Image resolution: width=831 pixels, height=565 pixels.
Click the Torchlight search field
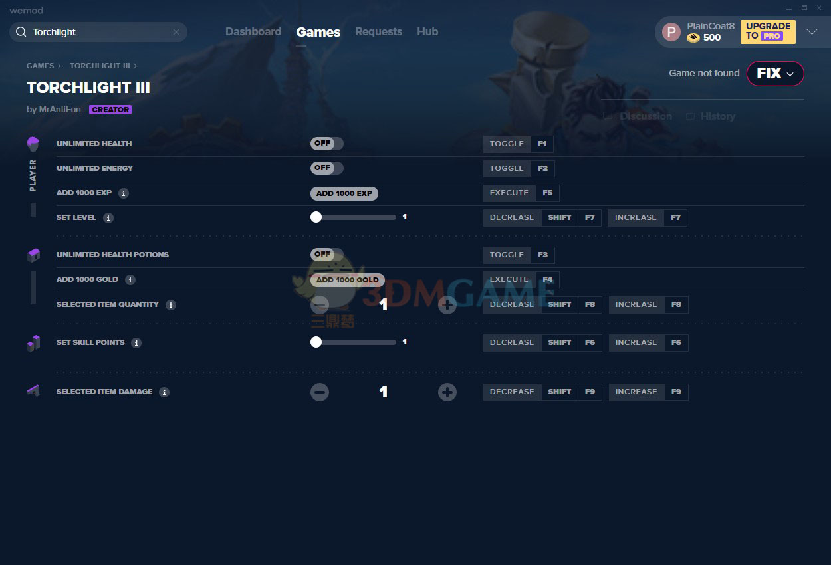98,32
